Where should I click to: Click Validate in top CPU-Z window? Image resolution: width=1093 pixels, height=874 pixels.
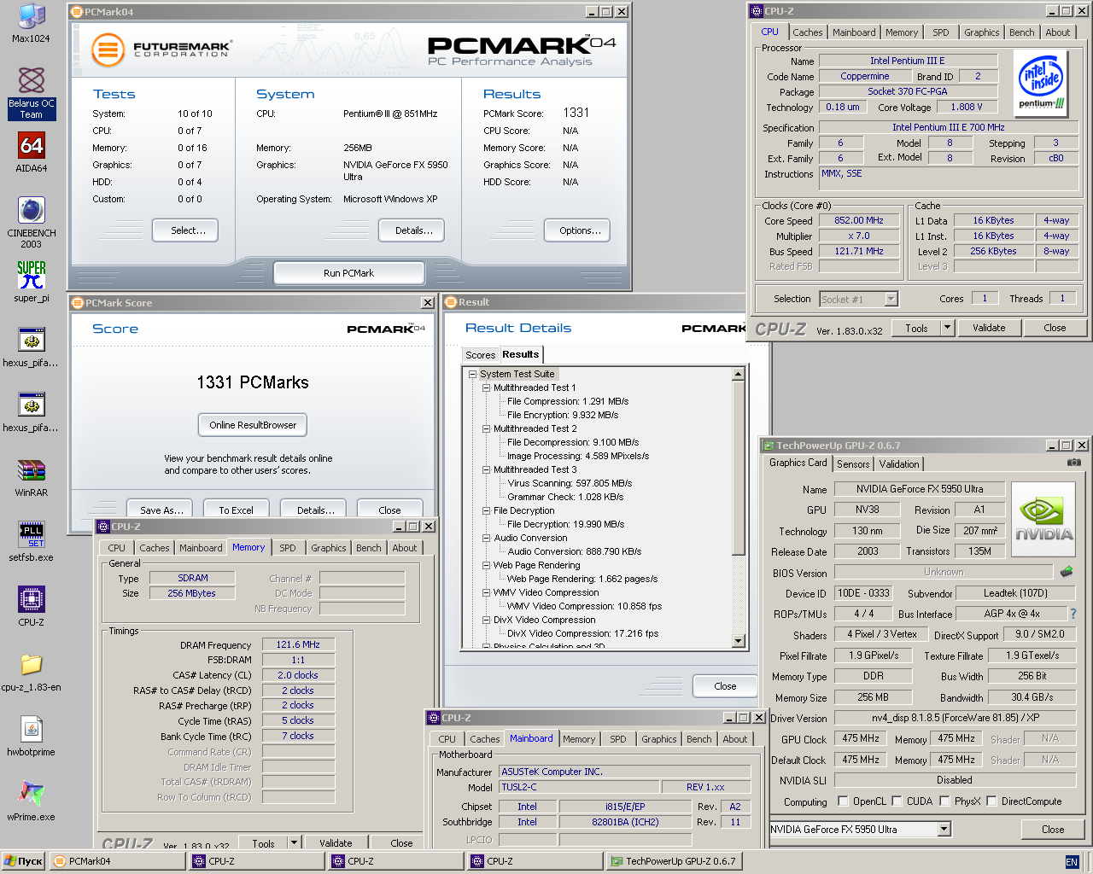coord(989,328)
